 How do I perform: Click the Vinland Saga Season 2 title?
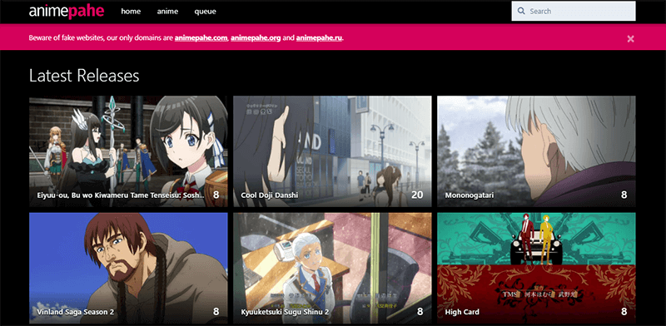[x=75, y=312]
